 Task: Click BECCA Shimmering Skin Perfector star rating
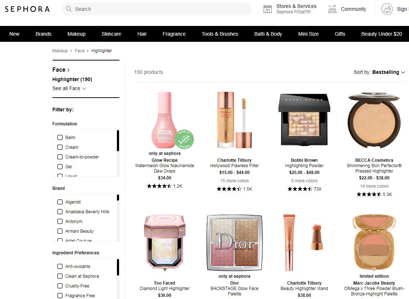(369, 195)
